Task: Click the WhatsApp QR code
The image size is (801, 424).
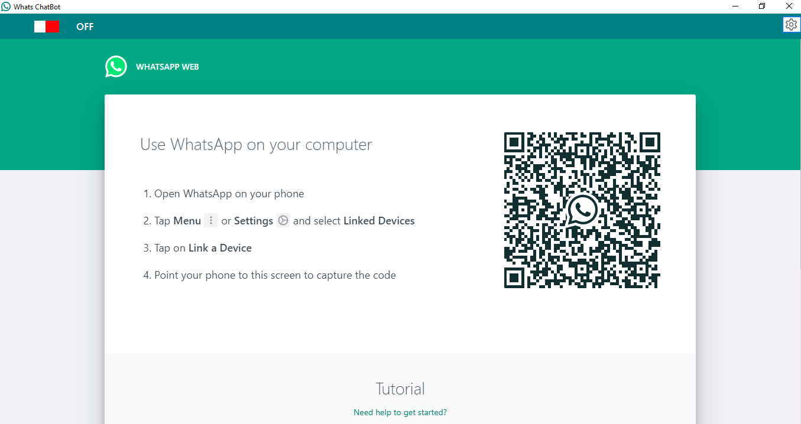Action: pyautogui.click(x=582, y=210)
